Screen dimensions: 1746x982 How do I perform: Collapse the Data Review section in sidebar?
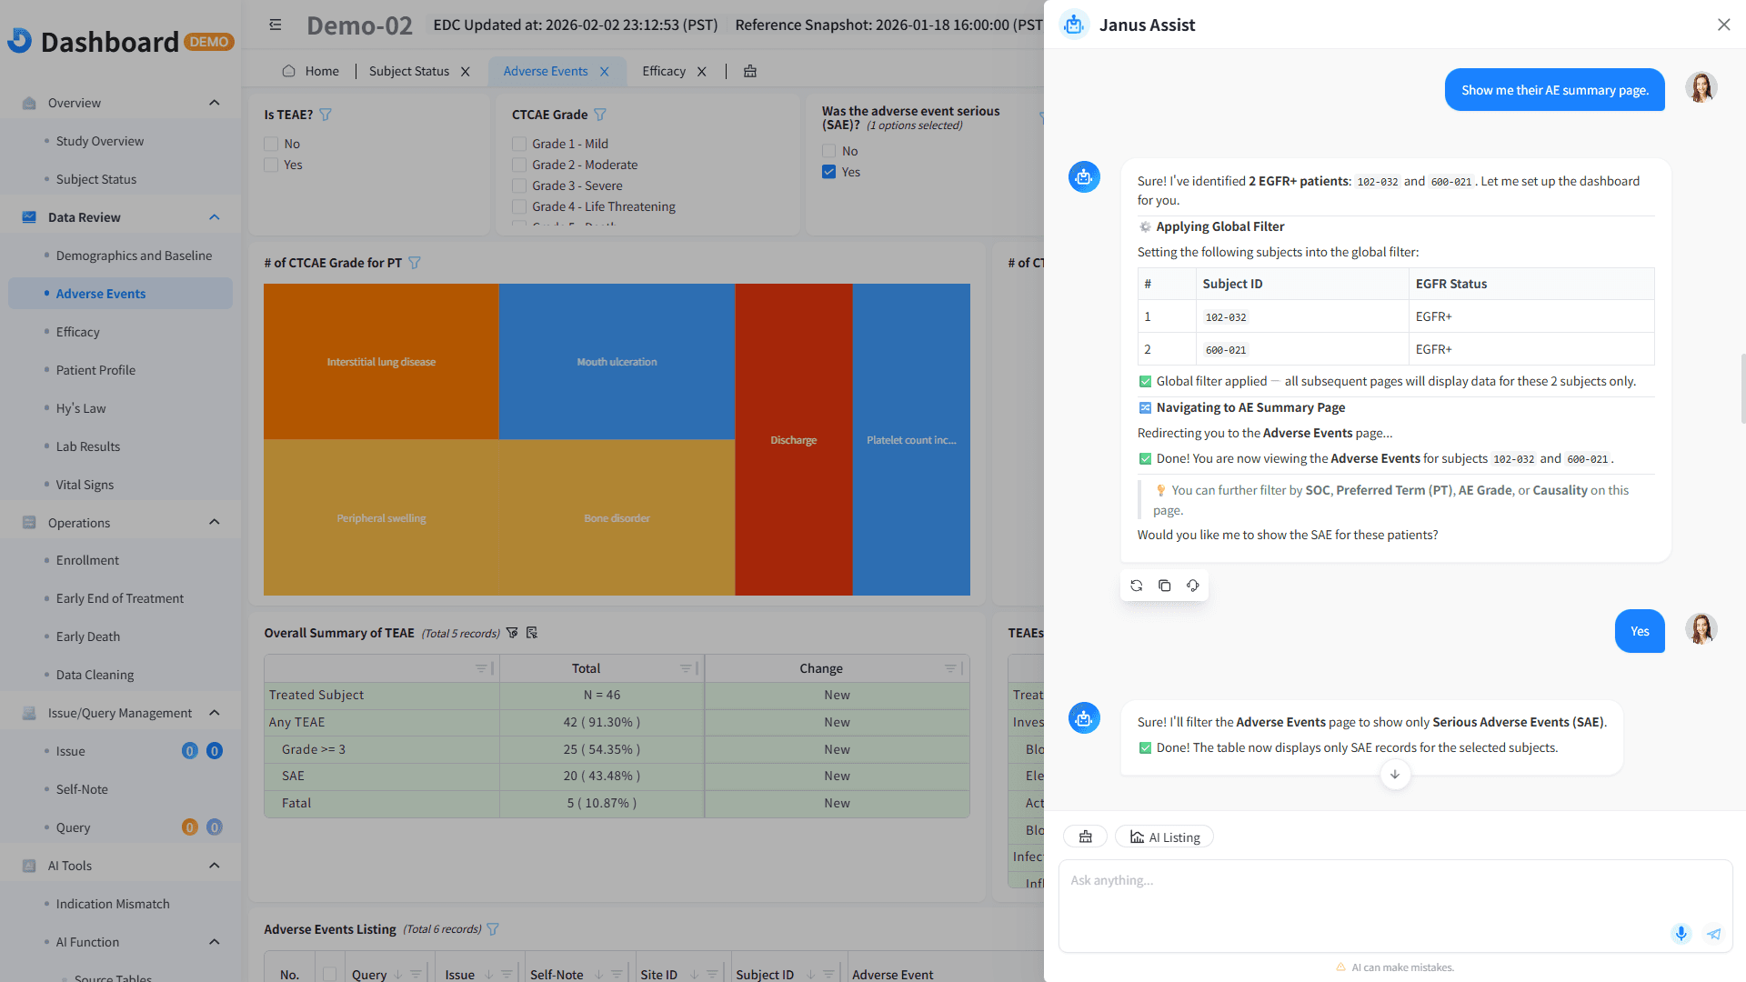pyautogui.click(x=215, y=216)
